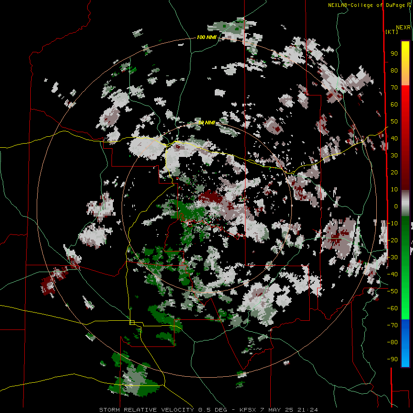Click the positive 70 value on velocity scale
Viewport: 413px width, 413px height.
pyautogui.click(x=394, y=88)
